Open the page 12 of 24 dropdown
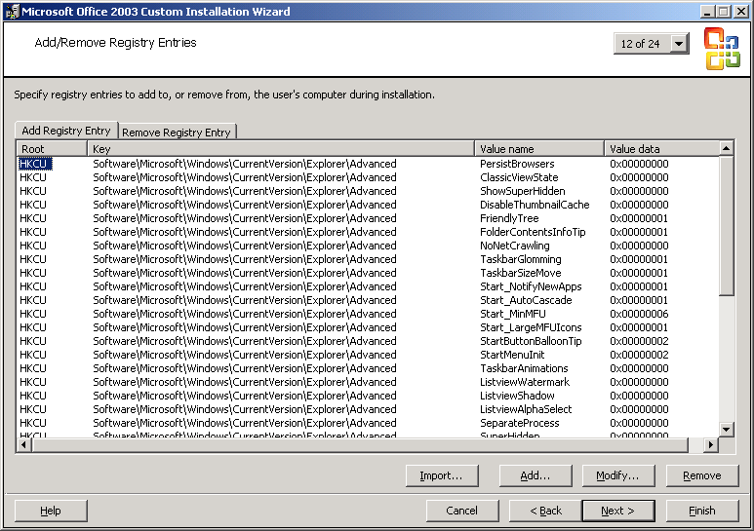Viewport: 754px width, 531px height. 679,44
